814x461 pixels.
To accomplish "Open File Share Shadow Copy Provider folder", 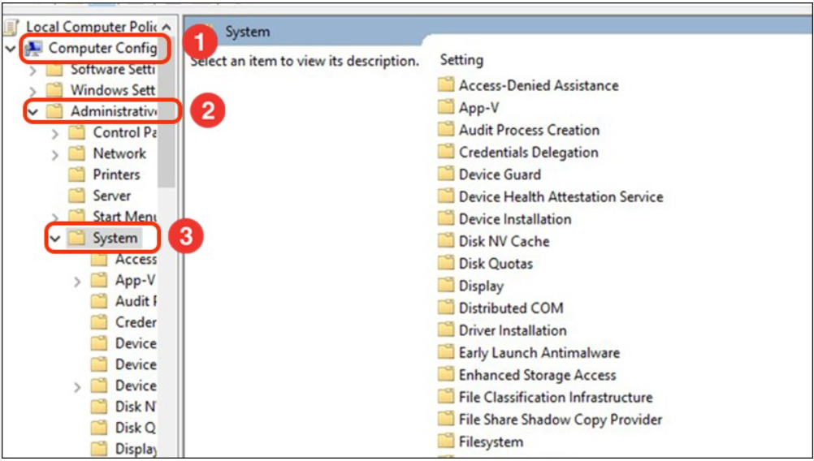I will (x=550, y=420).
